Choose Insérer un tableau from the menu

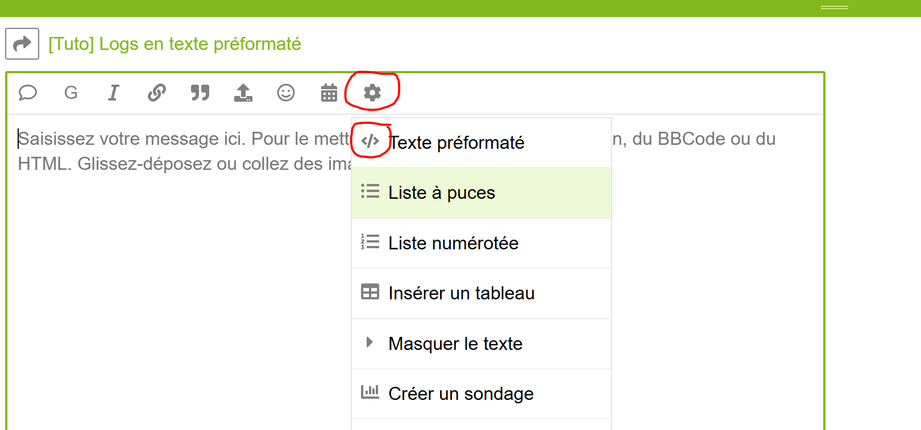[461, 293]
